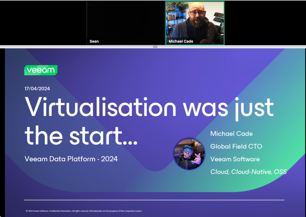Click the divider handle between video strip and slide
The image size is (306, 217).
tap(155, 47)
